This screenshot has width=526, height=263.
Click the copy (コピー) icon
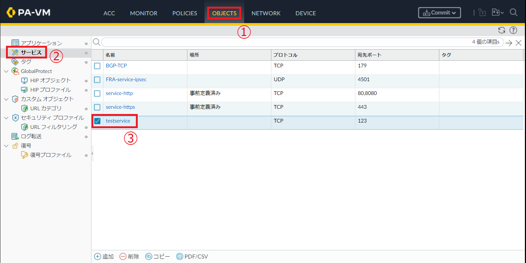pyautogui.click(x=149, y=256)
